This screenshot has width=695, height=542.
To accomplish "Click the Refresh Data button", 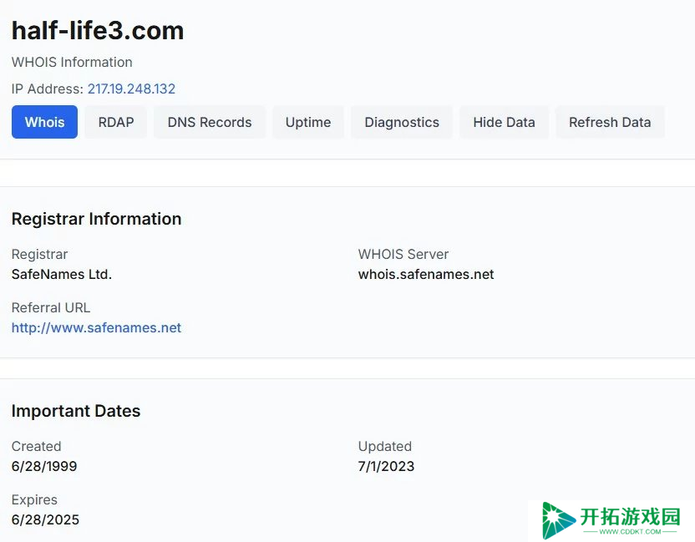I will 610,122.
